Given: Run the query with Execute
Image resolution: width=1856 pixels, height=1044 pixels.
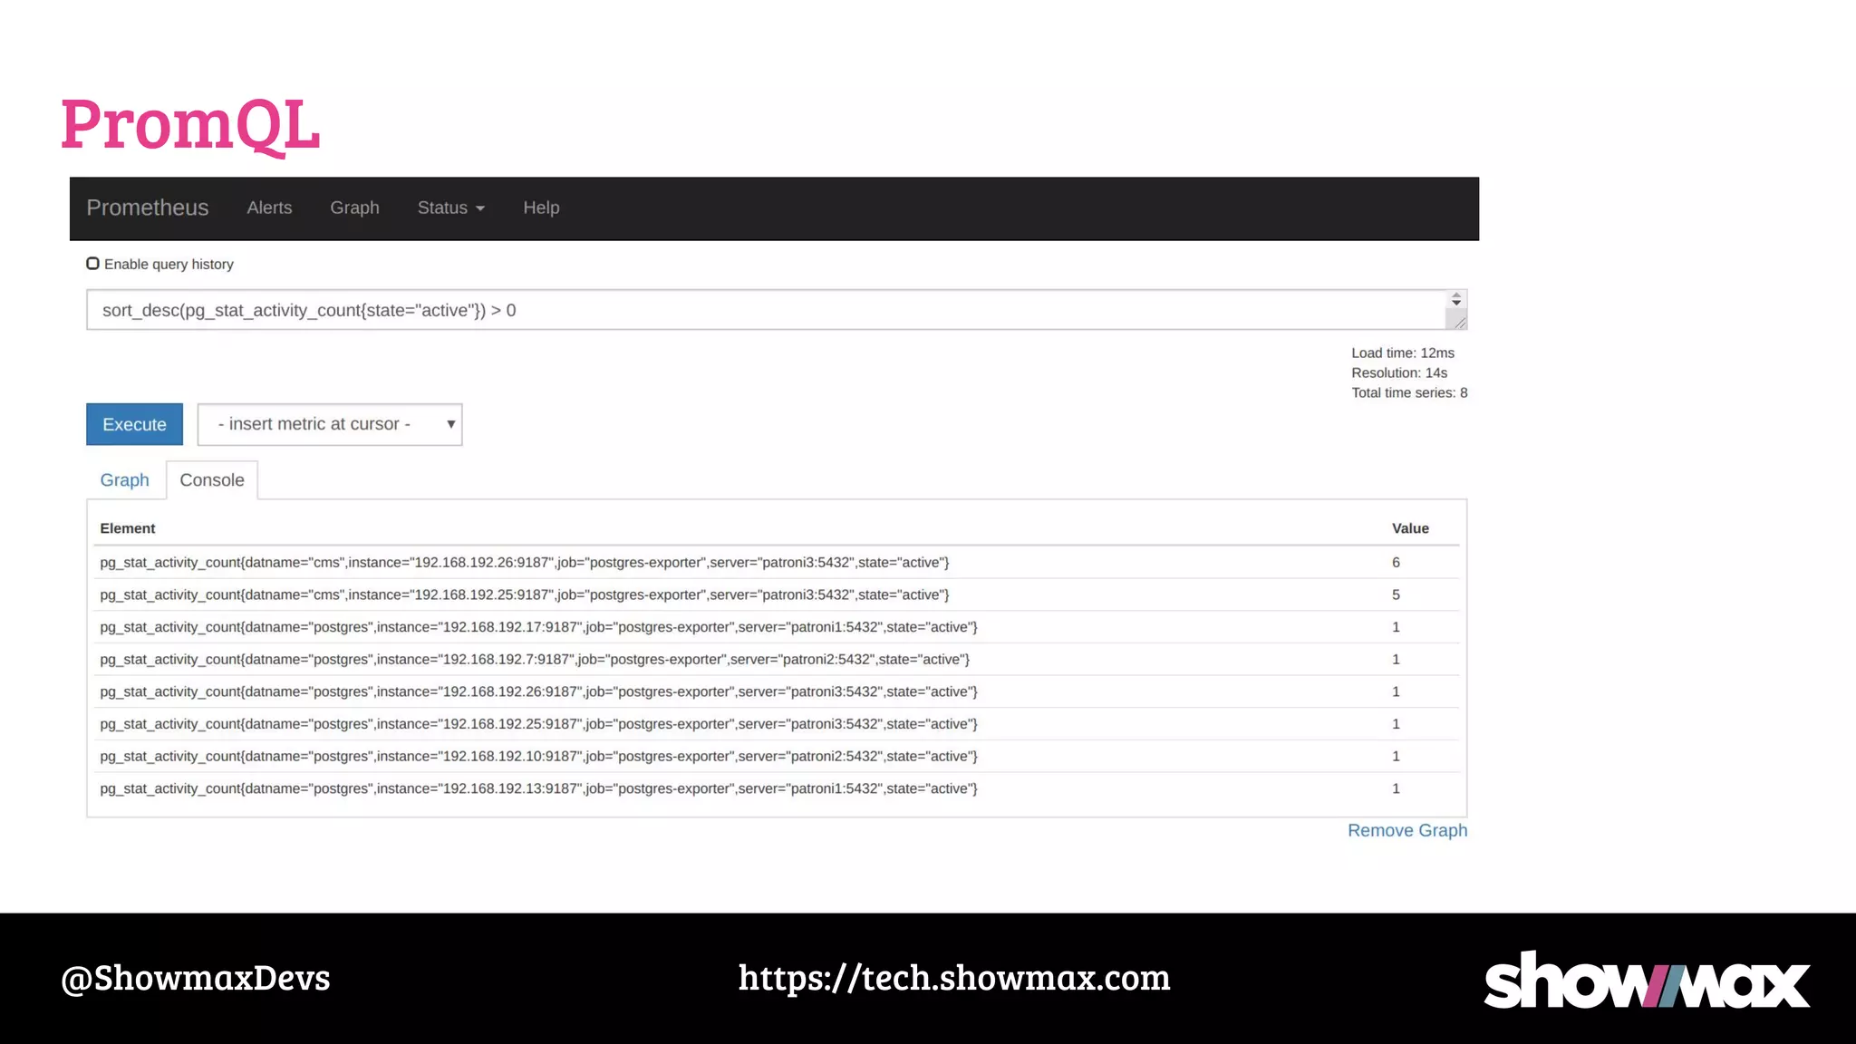Looking at the screenshot, I should [134, 424].
